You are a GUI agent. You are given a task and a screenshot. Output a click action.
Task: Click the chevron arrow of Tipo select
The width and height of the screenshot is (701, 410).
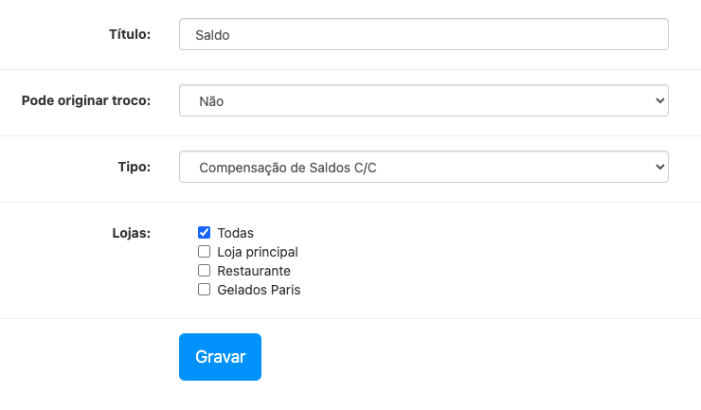pyautogui.click(x=659, y=168)
